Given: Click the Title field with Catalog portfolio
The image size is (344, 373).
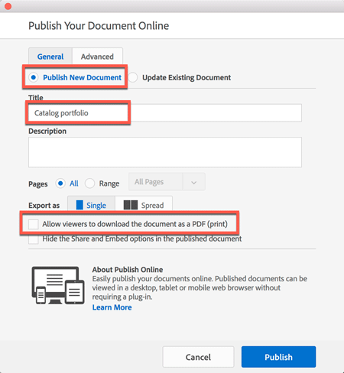Looking at the screenshot, I should click(165, 113).
